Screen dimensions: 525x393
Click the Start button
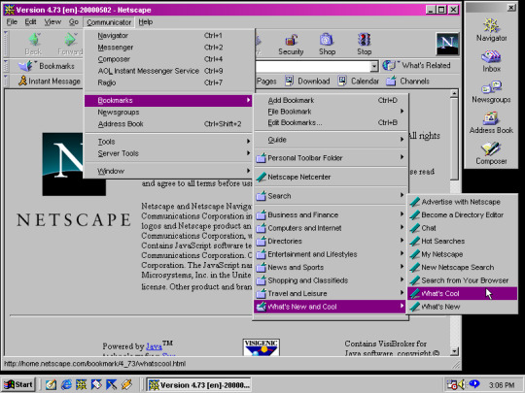(18, 384)
